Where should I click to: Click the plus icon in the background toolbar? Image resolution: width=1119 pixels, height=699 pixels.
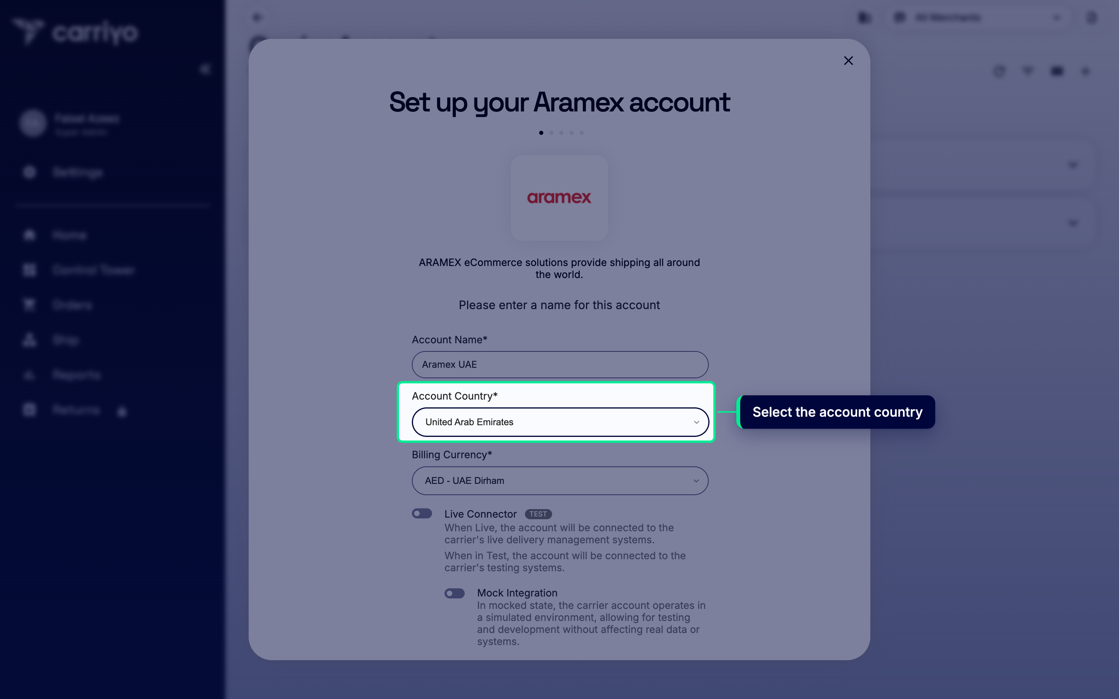tap(1085, 71)
